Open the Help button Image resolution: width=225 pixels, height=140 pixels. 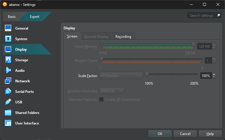coord(210,134)
